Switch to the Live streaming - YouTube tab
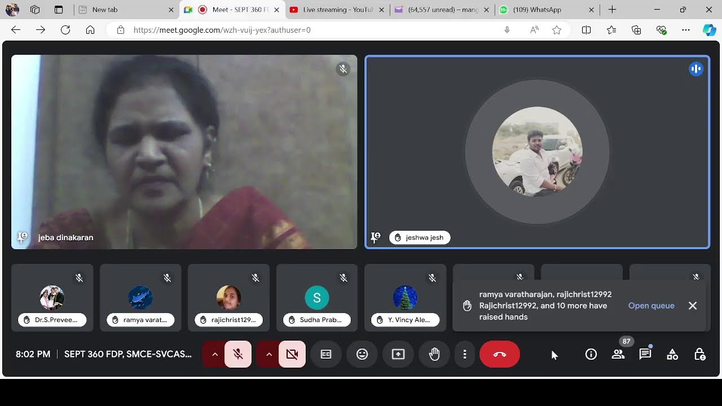Viewport: 722px width, 406px height. pyautogui.click(x=337, y=10)
